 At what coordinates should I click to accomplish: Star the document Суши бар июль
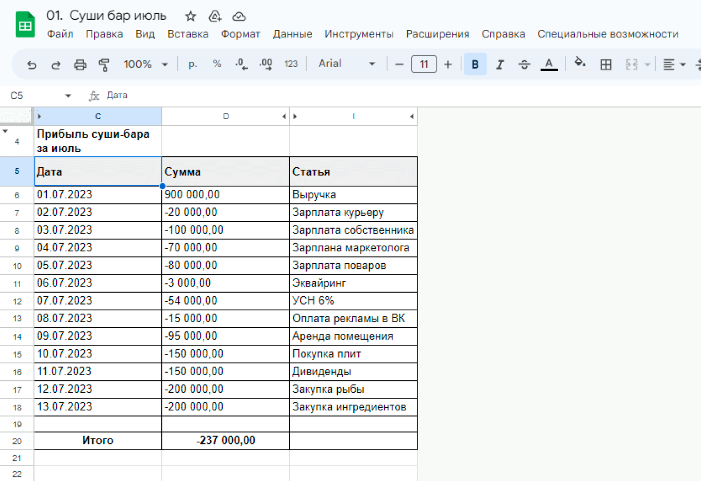click(x=191, y=16)
